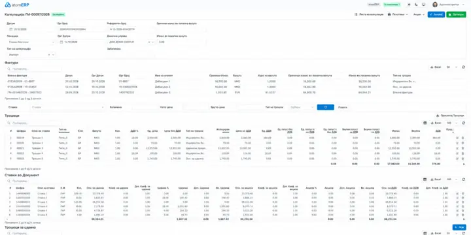The image size is (471, 235).
Task: Edit the Ставка 1 row
Action: (457, 194)
